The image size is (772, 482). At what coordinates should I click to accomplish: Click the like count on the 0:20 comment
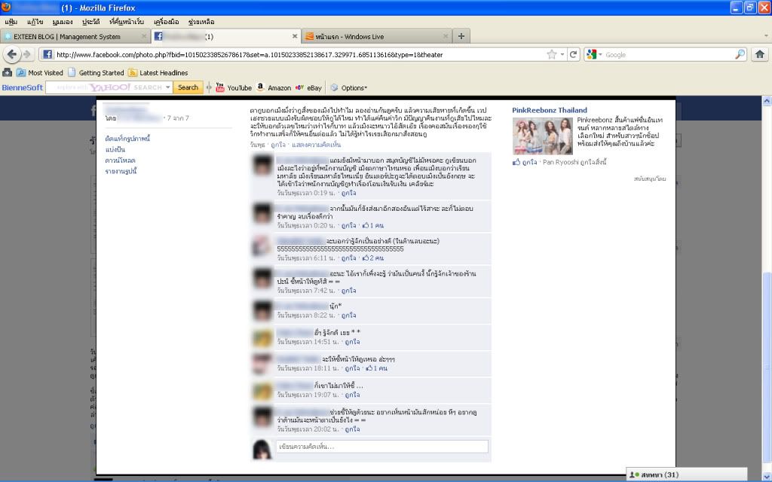click(372, 225)
